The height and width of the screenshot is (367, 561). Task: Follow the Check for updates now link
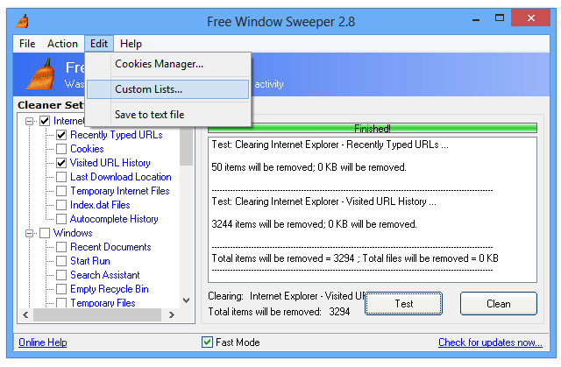pyautogui.click(x=490, y=342)
